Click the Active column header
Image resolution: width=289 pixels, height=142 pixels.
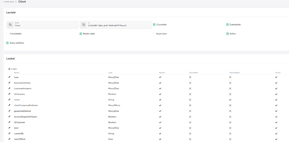pyautogui.click(x=278, y=73)
